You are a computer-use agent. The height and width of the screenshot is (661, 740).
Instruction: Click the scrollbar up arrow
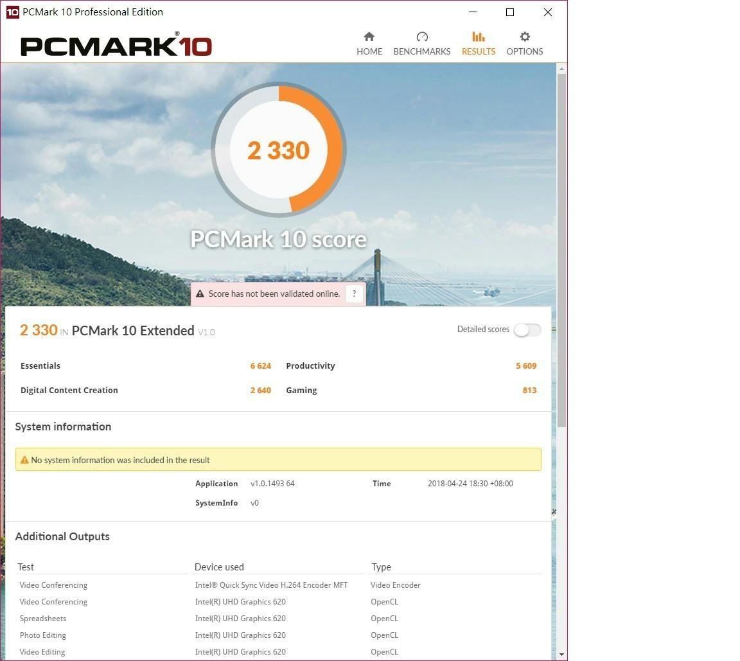tap(561, 69)
